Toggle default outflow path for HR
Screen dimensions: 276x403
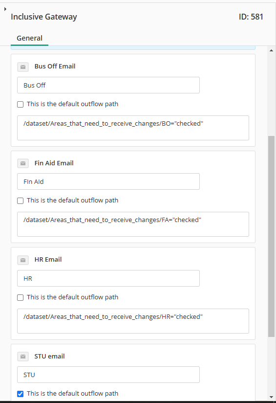point(21,298)
